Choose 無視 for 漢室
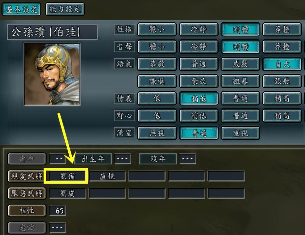The height and width of the screenshot is (235, 305). (x=157, y=133)
